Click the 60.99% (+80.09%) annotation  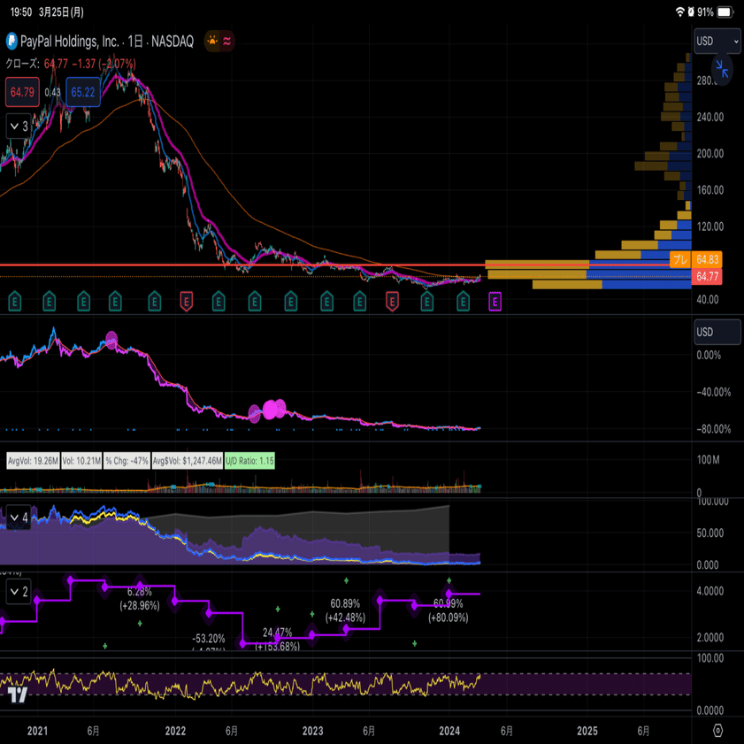point(449,610)
